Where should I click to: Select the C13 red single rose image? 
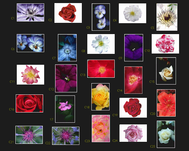pos(101,69)
